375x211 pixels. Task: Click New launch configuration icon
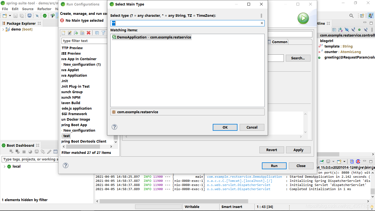(x=63, y=33)
